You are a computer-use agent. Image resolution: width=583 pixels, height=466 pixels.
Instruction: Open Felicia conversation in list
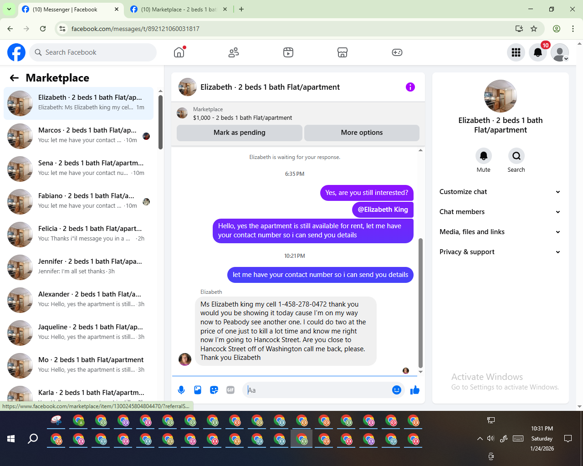[x=79, y=235]
